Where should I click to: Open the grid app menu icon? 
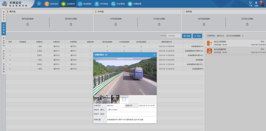tap(39, 4)
